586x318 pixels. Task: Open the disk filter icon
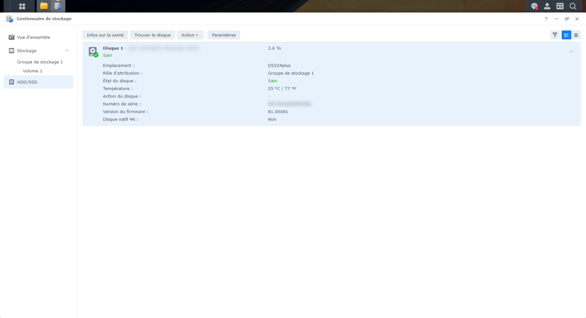tap(554, 35)
